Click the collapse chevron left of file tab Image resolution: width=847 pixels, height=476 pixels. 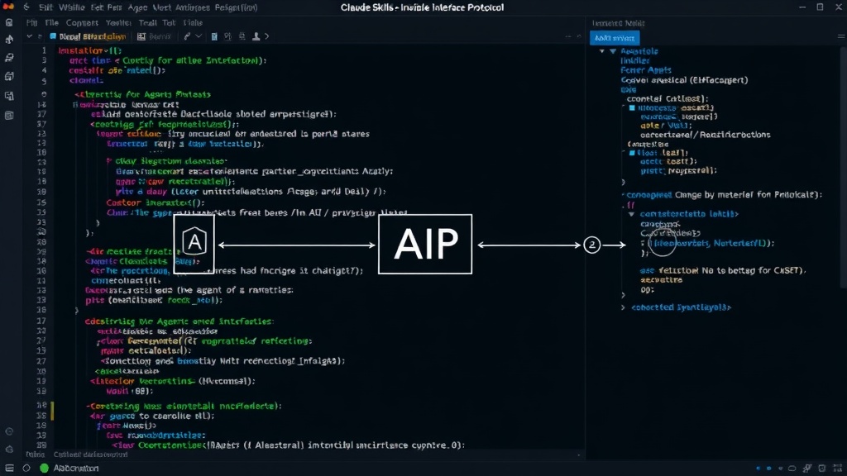click(29, 36)
